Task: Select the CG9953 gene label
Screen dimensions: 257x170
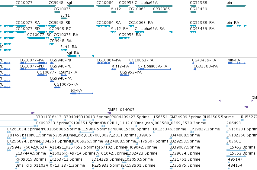Action: pos(126,3)
